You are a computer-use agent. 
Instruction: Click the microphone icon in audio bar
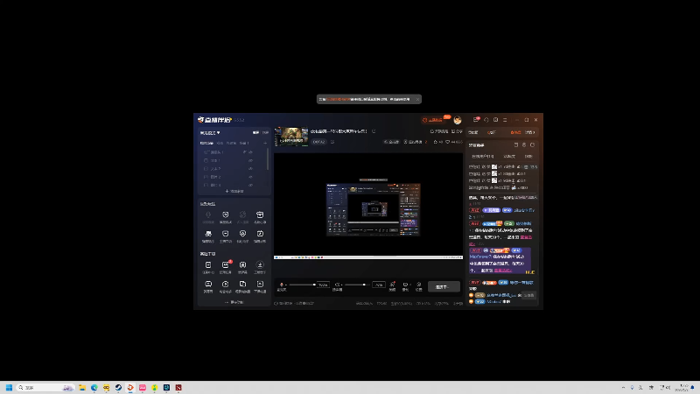[281, 285]
